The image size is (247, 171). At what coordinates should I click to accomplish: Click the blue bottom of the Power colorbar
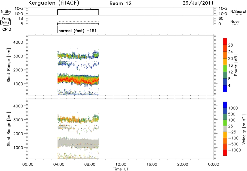coord(225,89)
